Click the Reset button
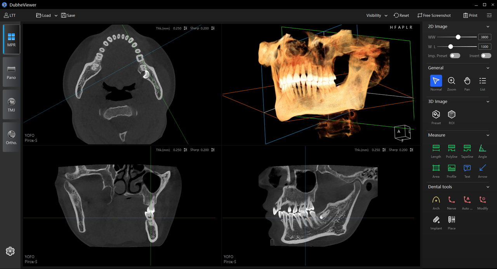This screenshot has height=269, width=497. pos(401,16)
